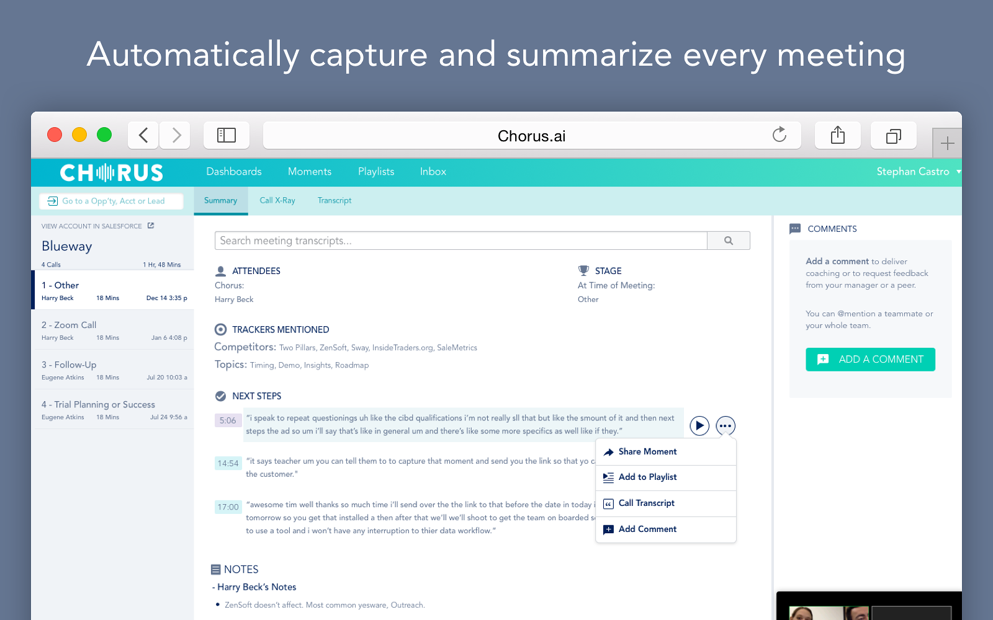Viewport: 993px width, 620px height.
Task: Click the search meeting transcripts field
Action: click(461, 241)
